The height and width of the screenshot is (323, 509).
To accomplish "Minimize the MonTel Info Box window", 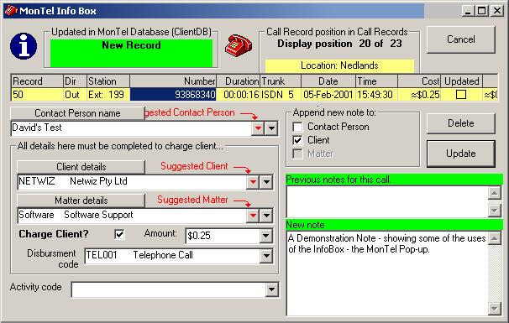I will click(468, 12).
